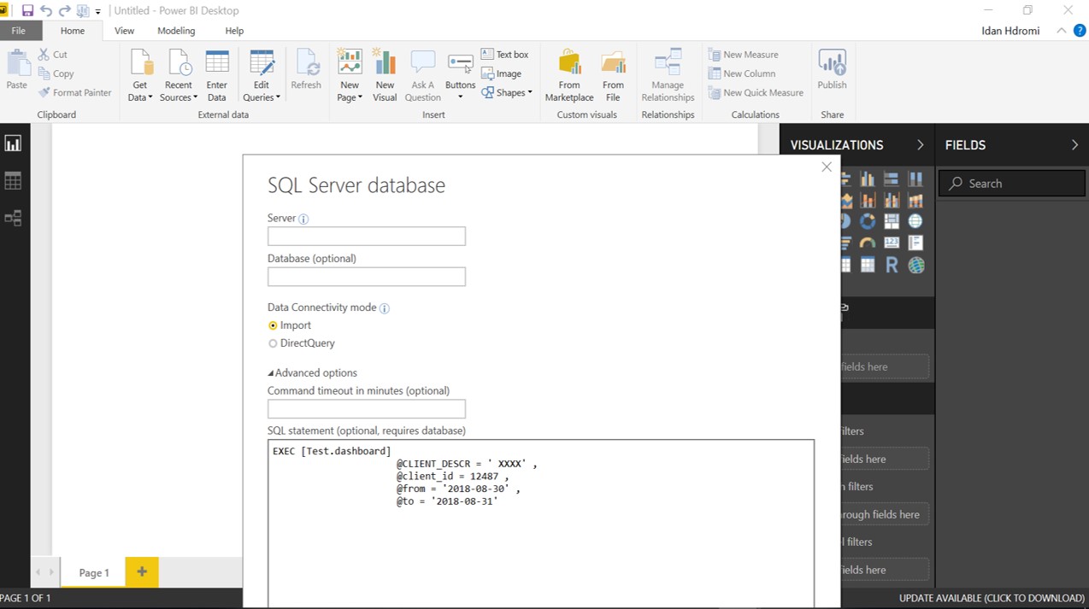
Task: Select the filled map globe visual
Action: (915, 221)
